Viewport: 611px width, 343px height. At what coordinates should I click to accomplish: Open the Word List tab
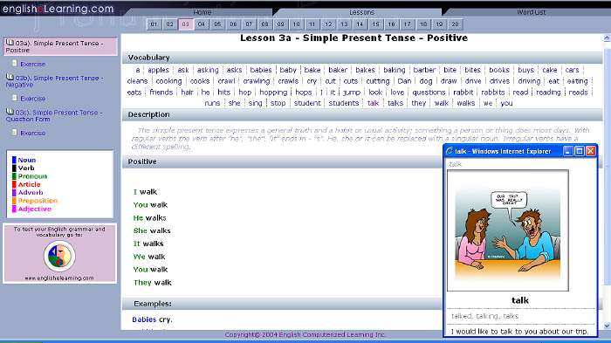tap(531, 12)
